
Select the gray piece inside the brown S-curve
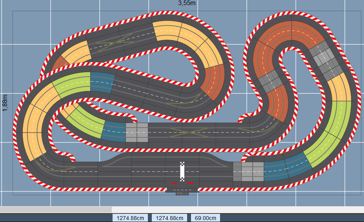pos(271,81)
